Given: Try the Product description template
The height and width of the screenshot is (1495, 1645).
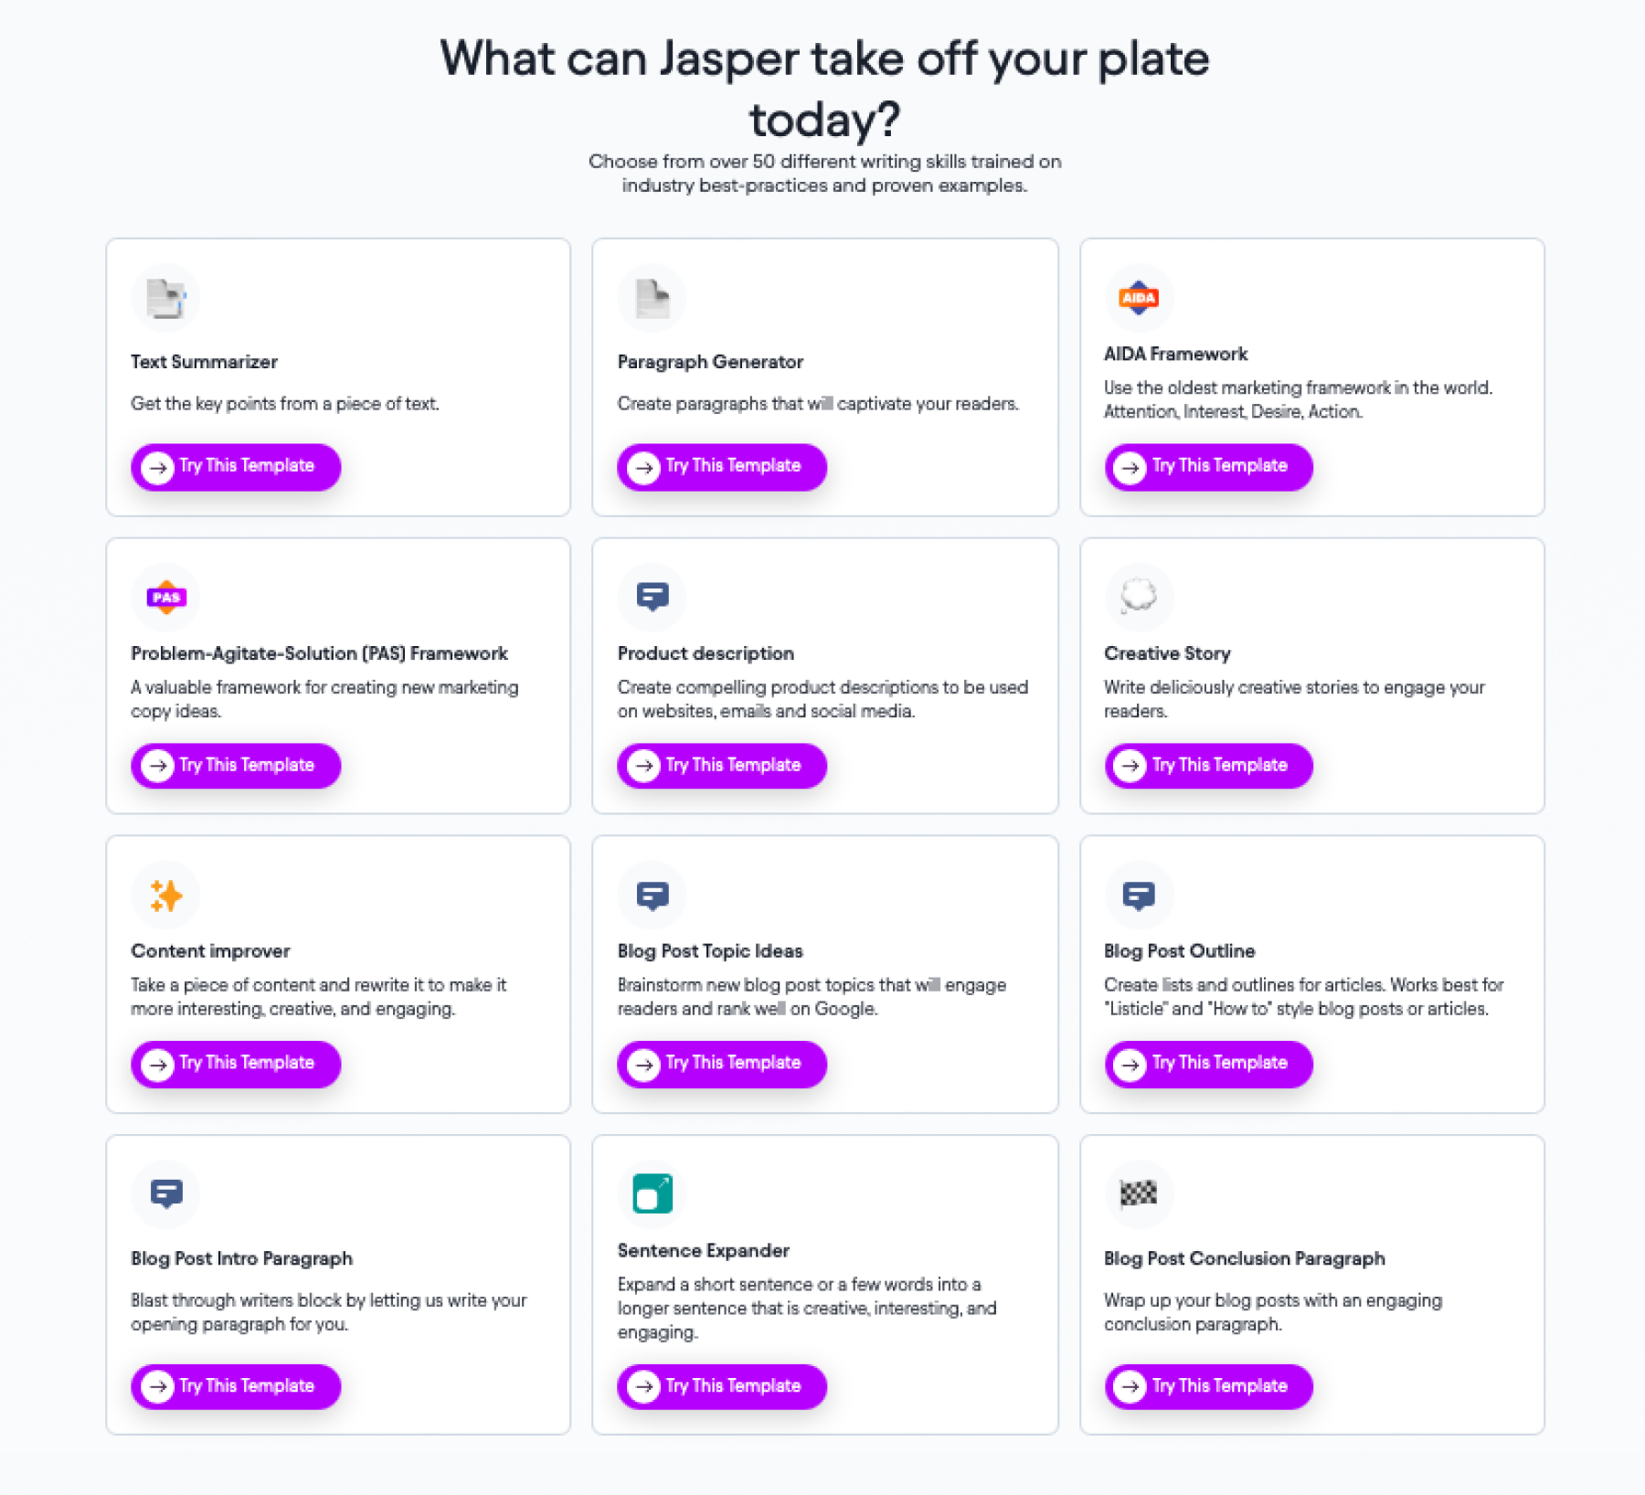Looking at the screenshot, I should click(722, 766).
